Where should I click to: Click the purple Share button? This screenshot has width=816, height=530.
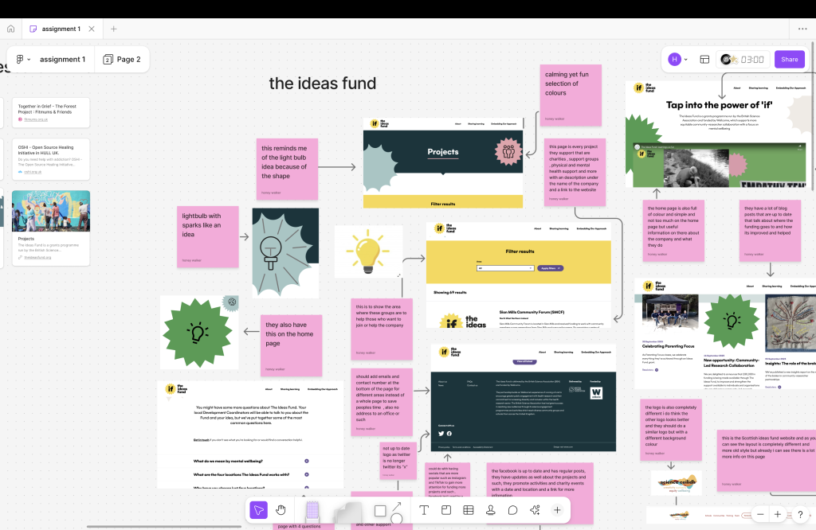click(789, 59)
